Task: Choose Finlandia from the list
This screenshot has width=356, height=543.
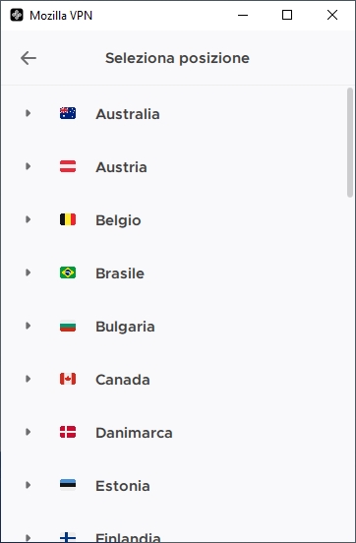Action: click(128, 537)
